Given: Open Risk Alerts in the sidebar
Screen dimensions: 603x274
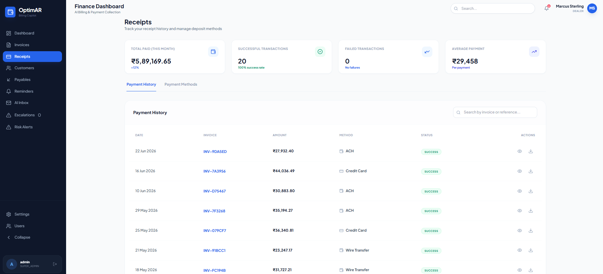Looking at the screenshot, I should tap(32, 127).
